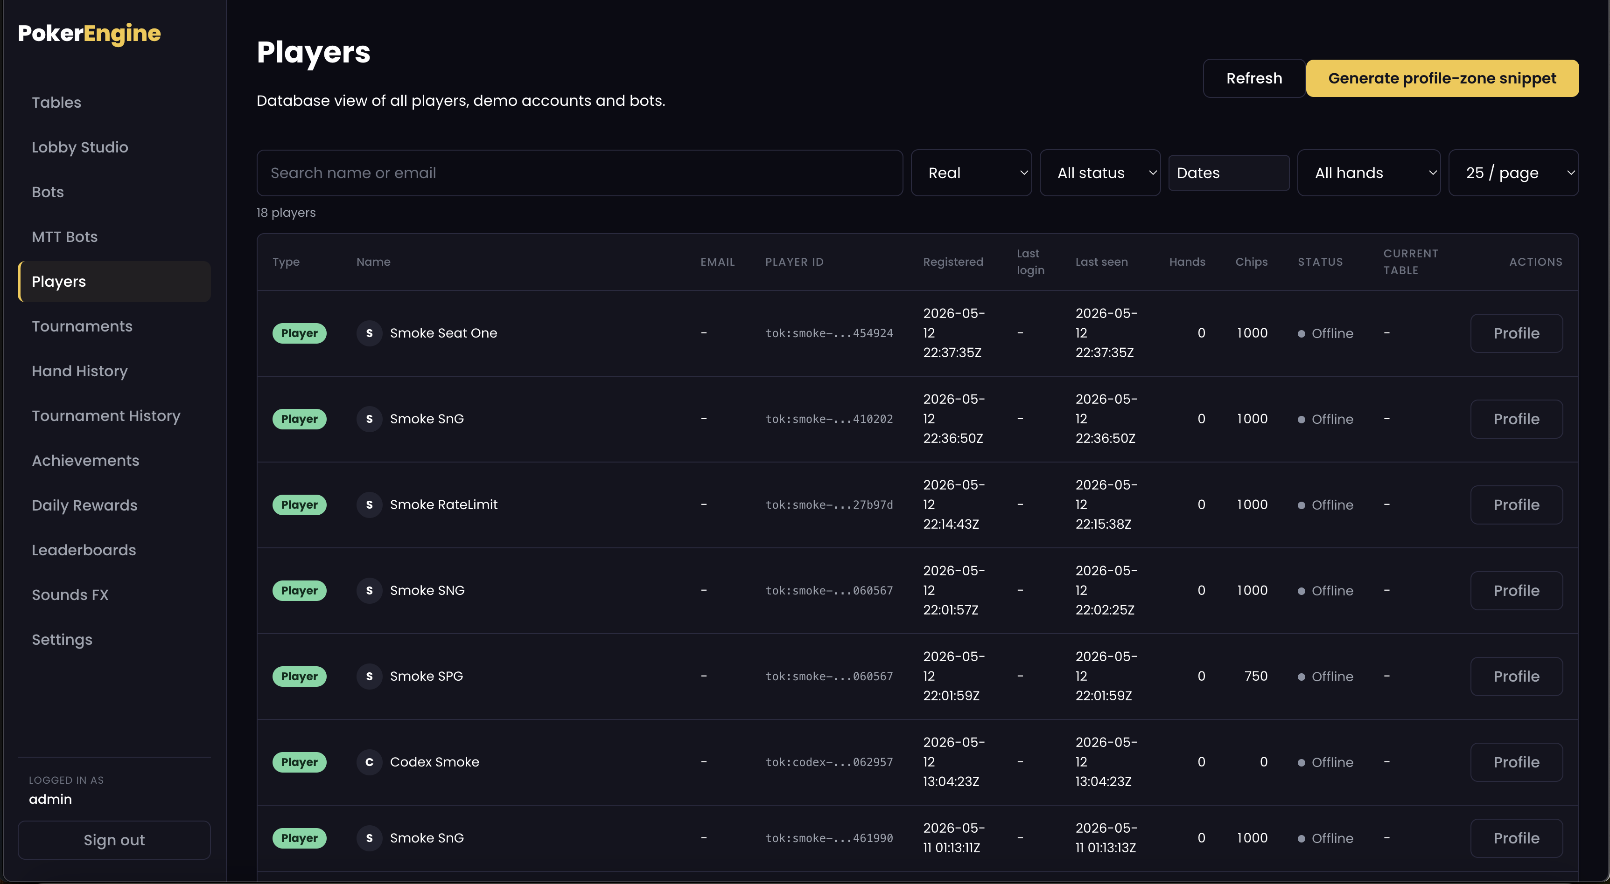Open Profile for Smoke SNG
1610x884 pixels.
pos(1516,591)
